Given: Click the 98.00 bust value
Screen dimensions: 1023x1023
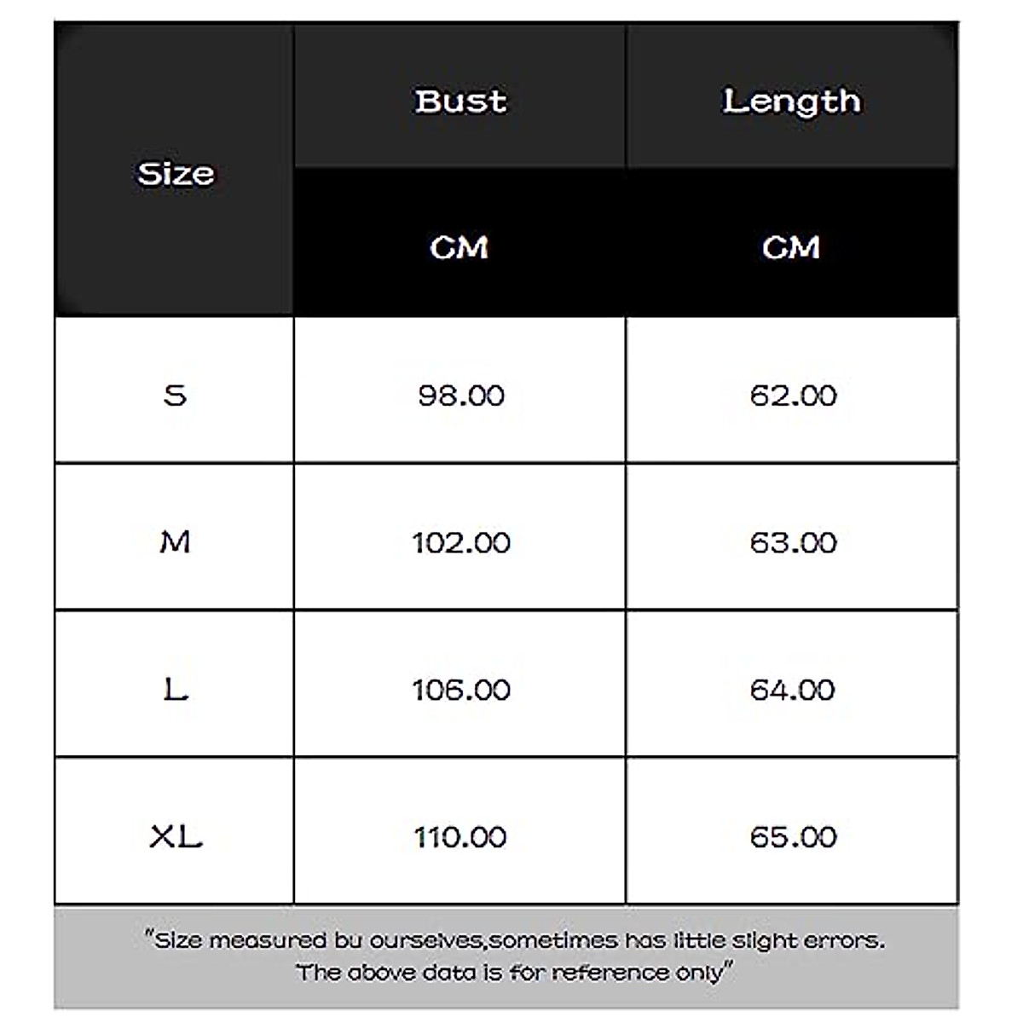Looking at the screenshot, I should (x=461, y=396).
